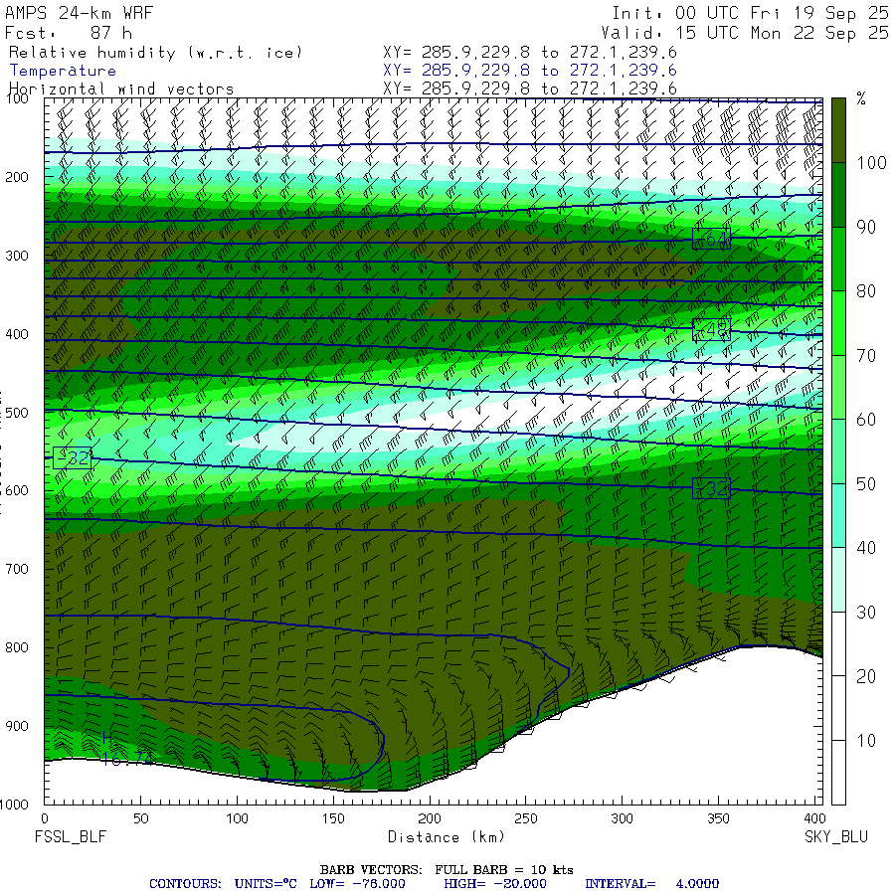The image size is (895, 895).
Task: Click the "900" pressure axis label
Action: (17, 726)
